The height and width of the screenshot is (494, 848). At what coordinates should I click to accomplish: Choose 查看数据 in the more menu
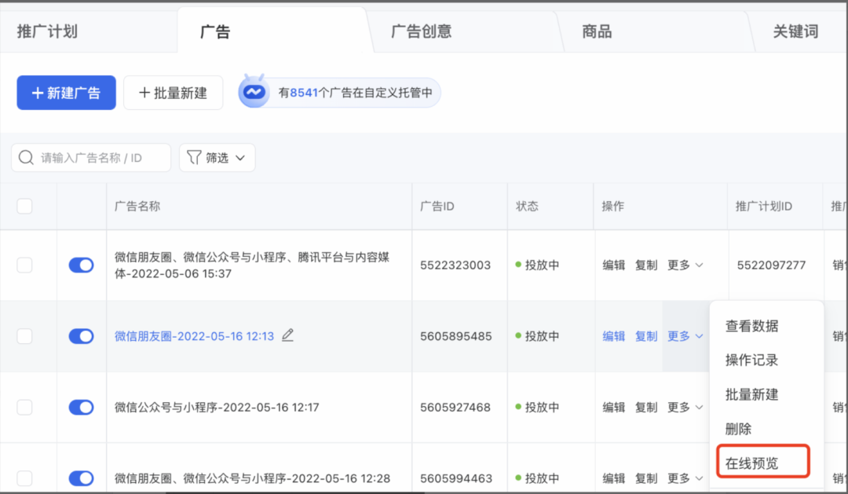point(751,326)
